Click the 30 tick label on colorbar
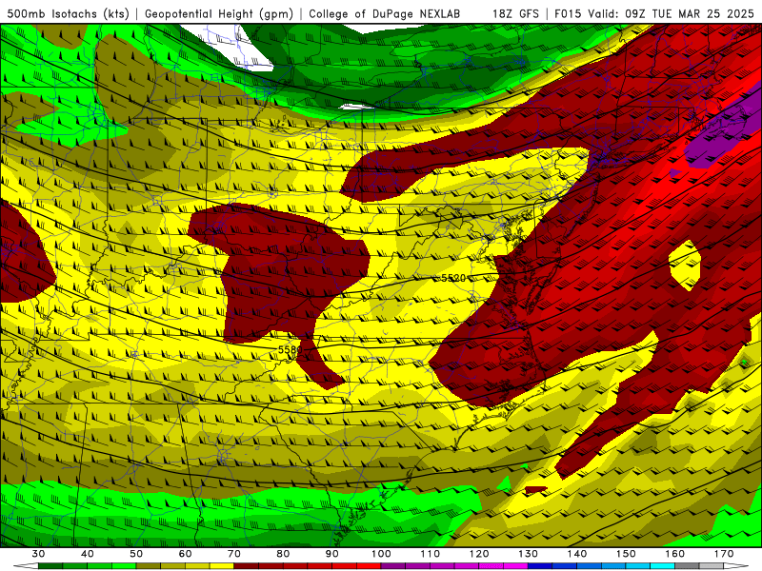The width and height of the screenshot is (762, 571). click(38, 554)
